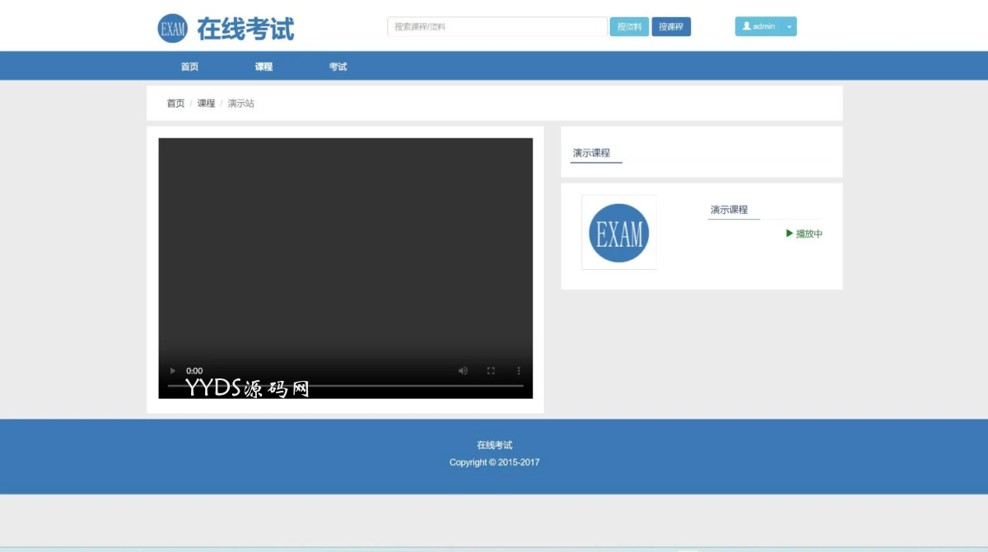Open the EXAM course thumbnail image
The image size is (988, 552).
(619, 233)
